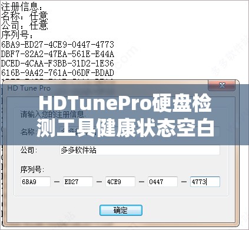Click serial line DBF7-82A2-47EA-561E-E44A
Viewport: 249px width, 230px height.
pyautogui.click(x=58, y=54)
